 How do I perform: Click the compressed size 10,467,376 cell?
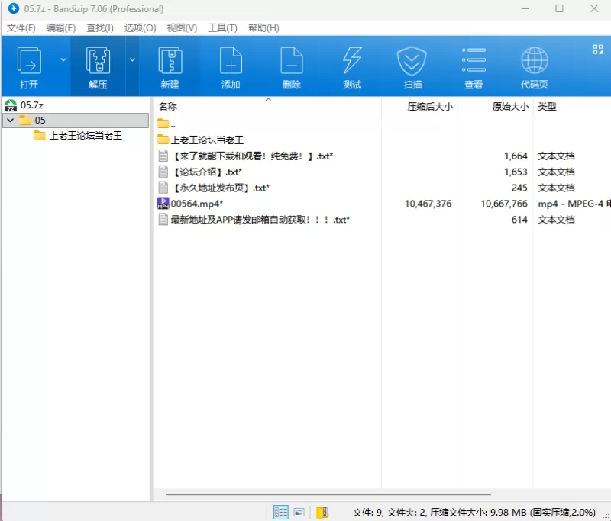tap(428, 204)
